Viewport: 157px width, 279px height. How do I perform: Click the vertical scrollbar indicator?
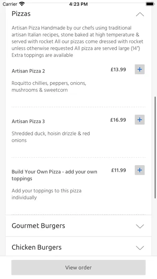(x=155, y=148)
